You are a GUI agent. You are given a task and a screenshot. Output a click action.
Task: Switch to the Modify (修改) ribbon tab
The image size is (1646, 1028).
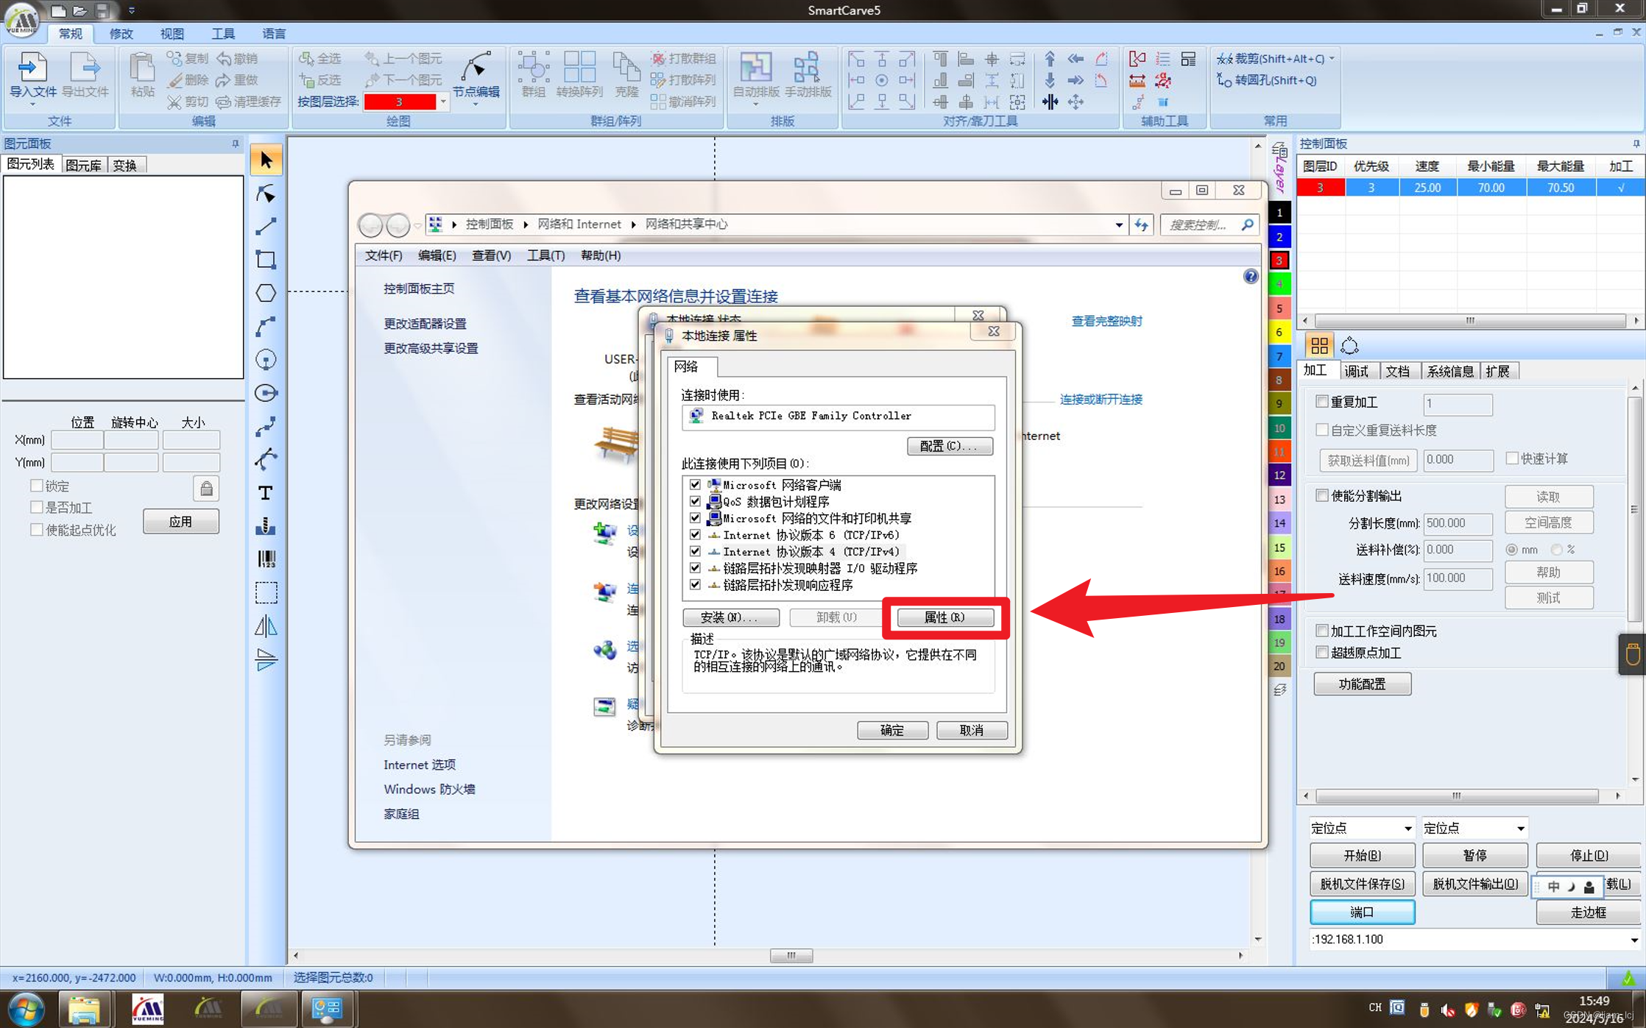[121, 34]
